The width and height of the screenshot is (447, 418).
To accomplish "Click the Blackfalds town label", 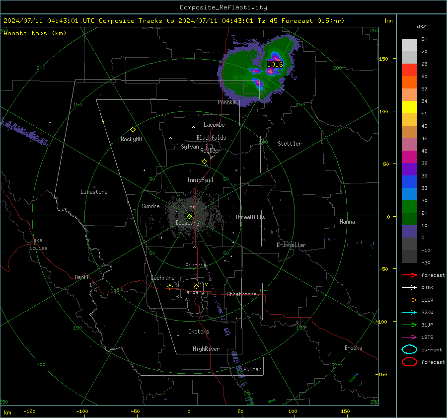I will click(211, 138).
